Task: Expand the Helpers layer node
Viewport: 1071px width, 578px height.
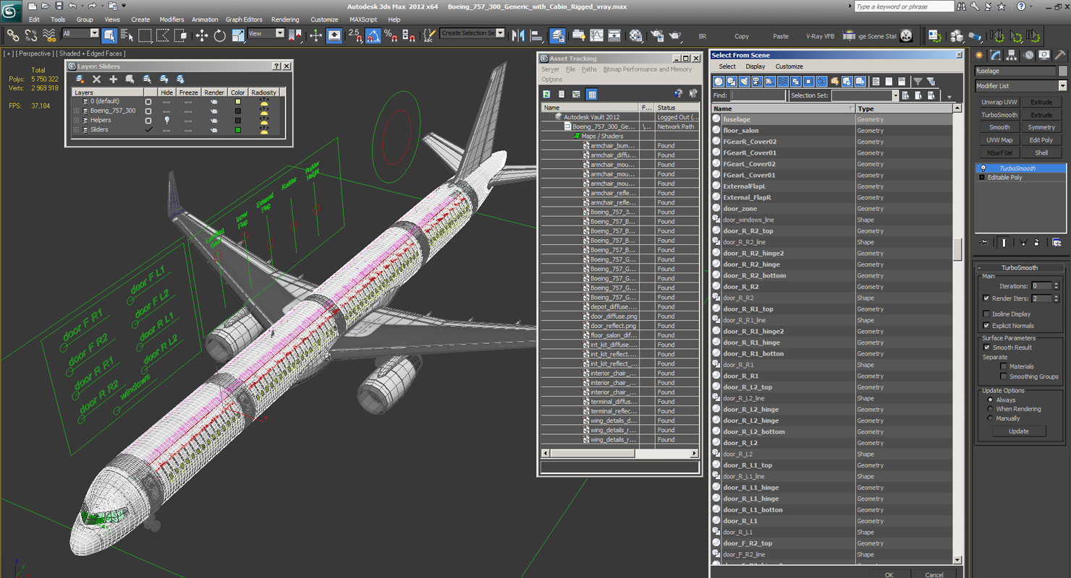Action: pyautogui.click(x=76, y=120)
